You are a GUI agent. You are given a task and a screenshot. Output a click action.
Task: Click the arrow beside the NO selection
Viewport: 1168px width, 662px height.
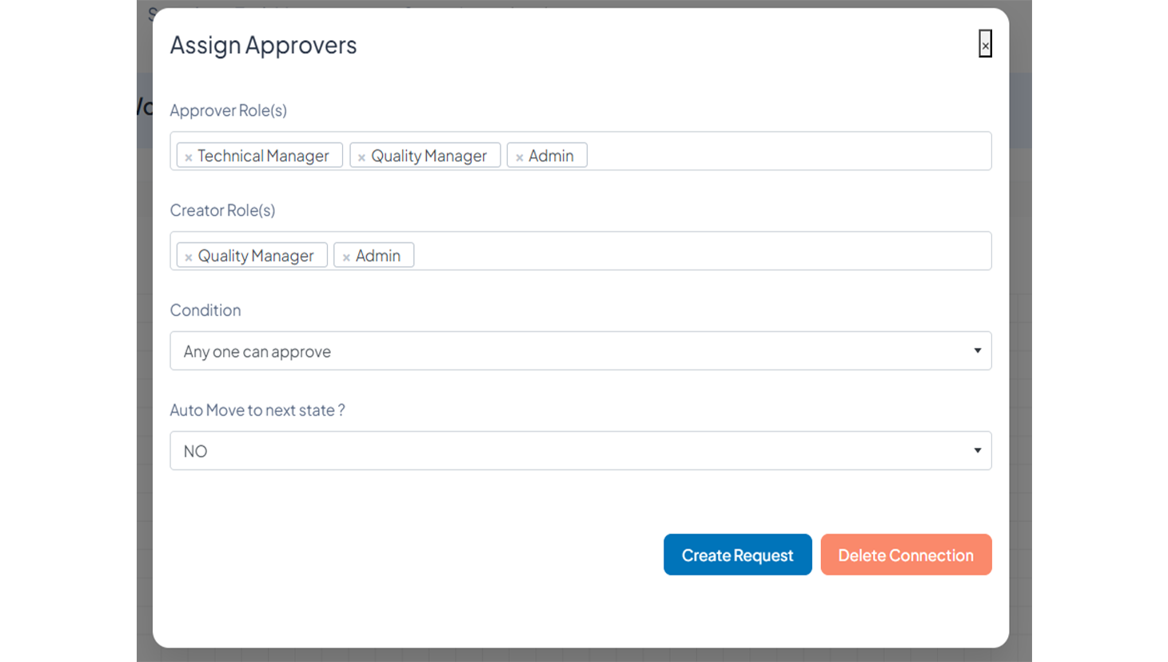(977, 451)
